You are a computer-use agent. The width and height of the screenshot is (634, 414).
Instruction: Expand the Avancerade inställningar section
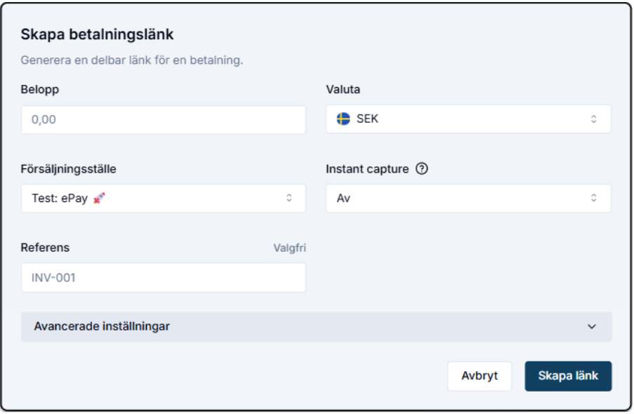pyautogui.click(x=316, y=327)
